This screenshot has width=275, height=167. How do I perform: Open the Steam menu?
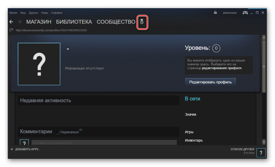pyautogui.click(x=13, y=13)
